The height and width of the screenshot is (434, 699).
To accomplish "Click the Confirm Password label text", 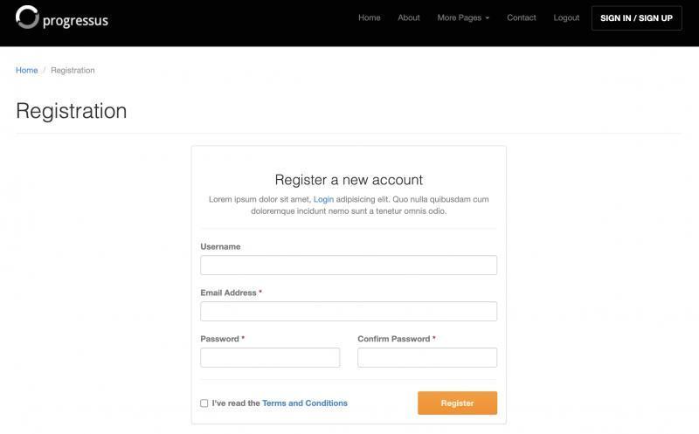I will pos(393,339).
